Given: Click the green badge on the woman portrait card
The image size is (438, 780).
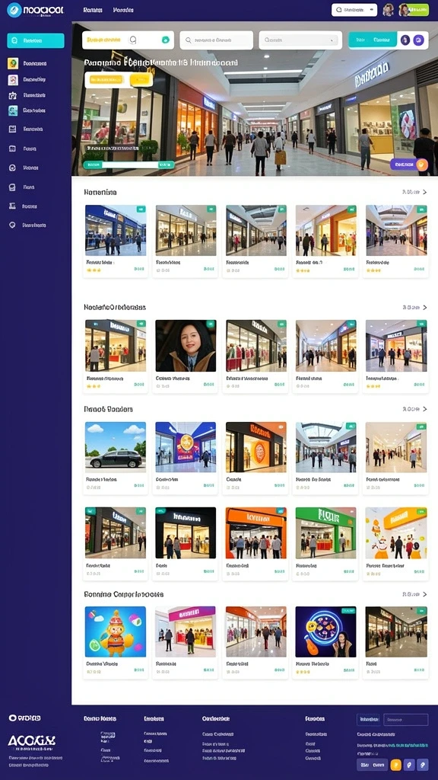Looking at the screenshot, I should (211, 324).
